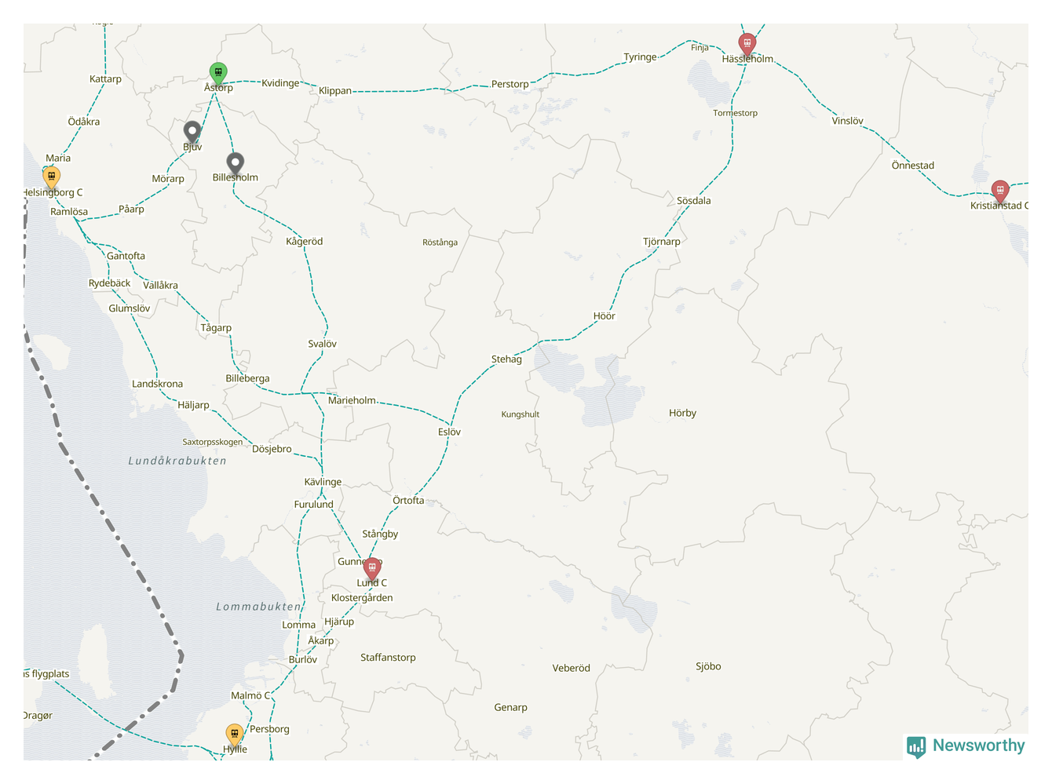Click the Marieholm place label
The width and height of the screenshot is (1052, 784).
pos(352,400)
